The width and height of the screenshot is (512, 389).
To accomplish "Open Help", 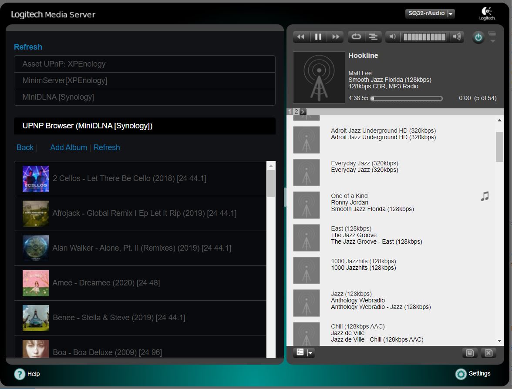I will click(x=27, y=374).
